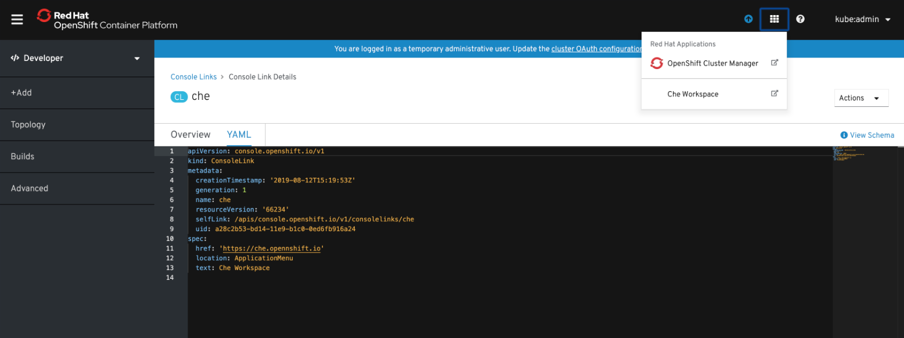The height and width of the screenshot is (338, 904).
Task: Open the help question mark menu
Action: tap(800, 19)
